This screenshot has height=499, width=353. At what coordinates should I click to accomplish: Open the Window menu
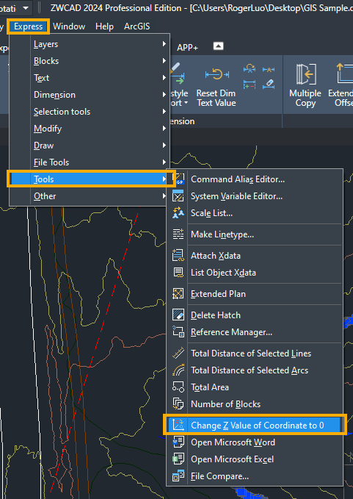point(69,26)
